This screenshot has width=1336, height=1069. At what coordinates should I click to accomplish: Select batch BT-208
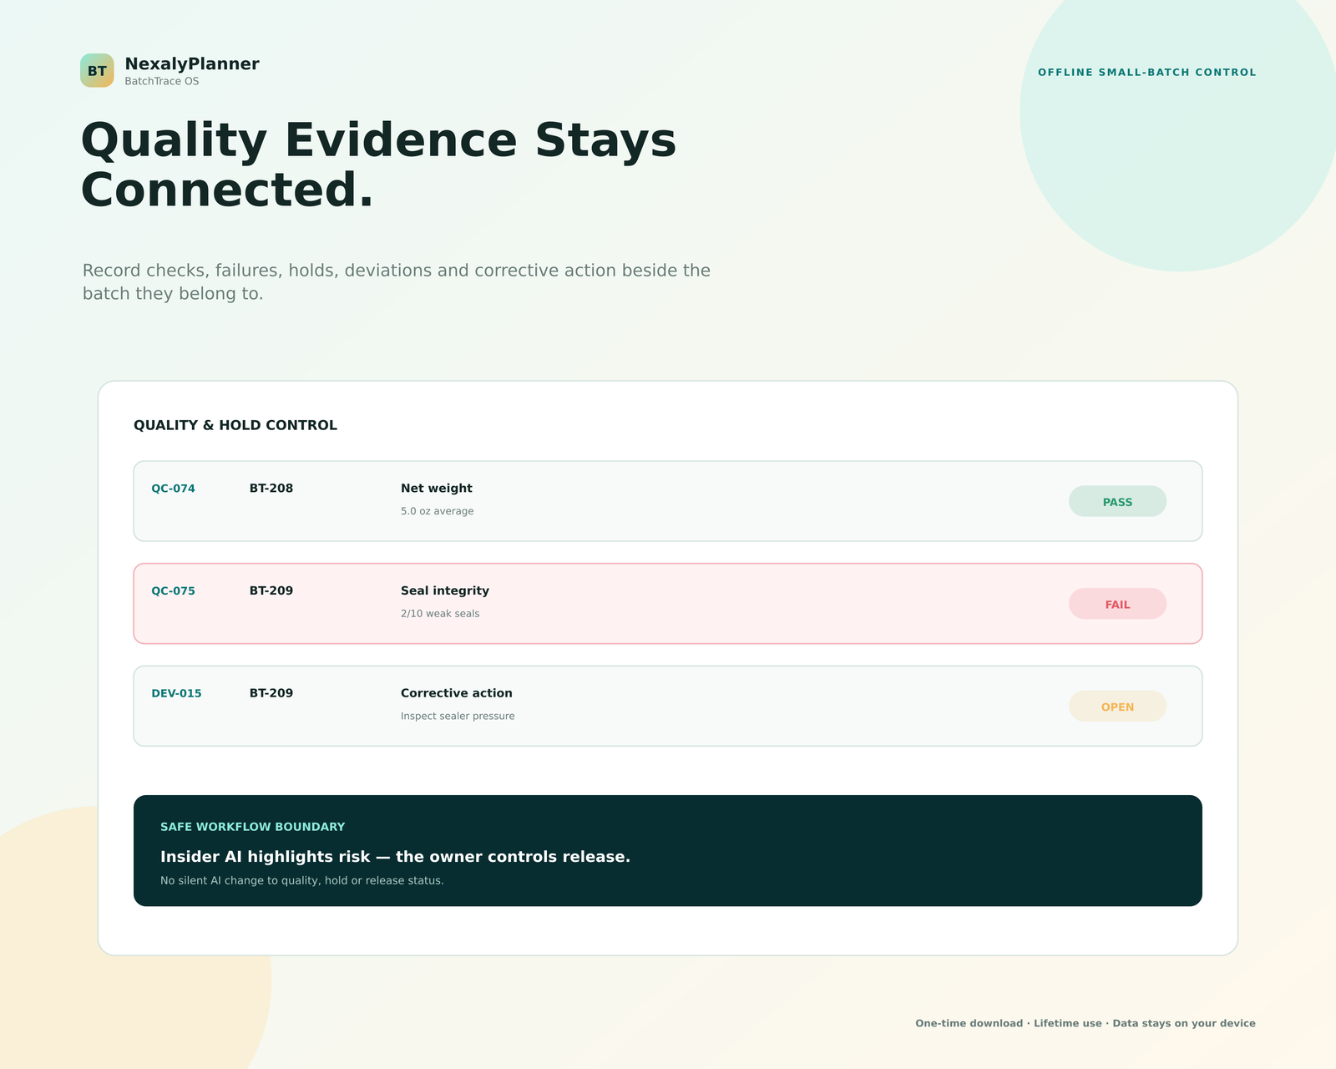pyautogui.click(x=271, y=489)
